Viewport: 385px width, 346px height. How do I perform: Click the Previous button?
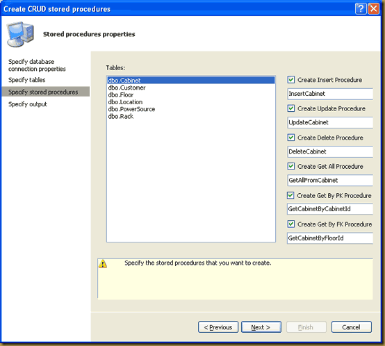pos(218,327)
